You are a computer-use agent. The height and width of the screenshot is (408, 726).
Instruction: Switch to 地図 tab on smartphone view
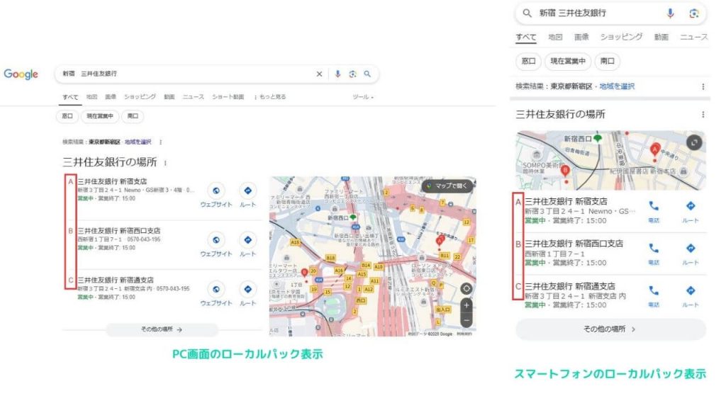click(x=555, y=37)
